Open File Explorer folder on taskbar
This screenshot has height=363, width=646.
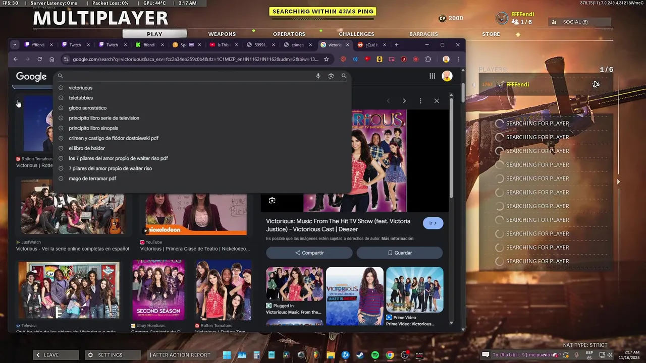point(331,355)
